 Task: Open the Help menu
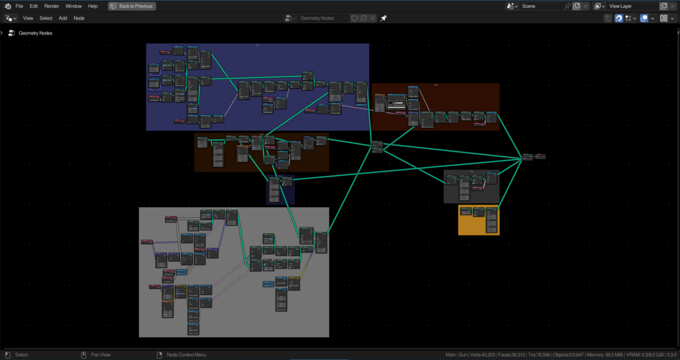(93, 6)
